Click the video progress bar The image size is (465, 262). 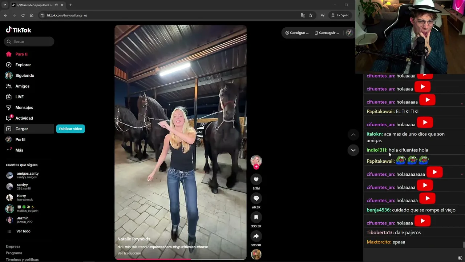(181, 259)
